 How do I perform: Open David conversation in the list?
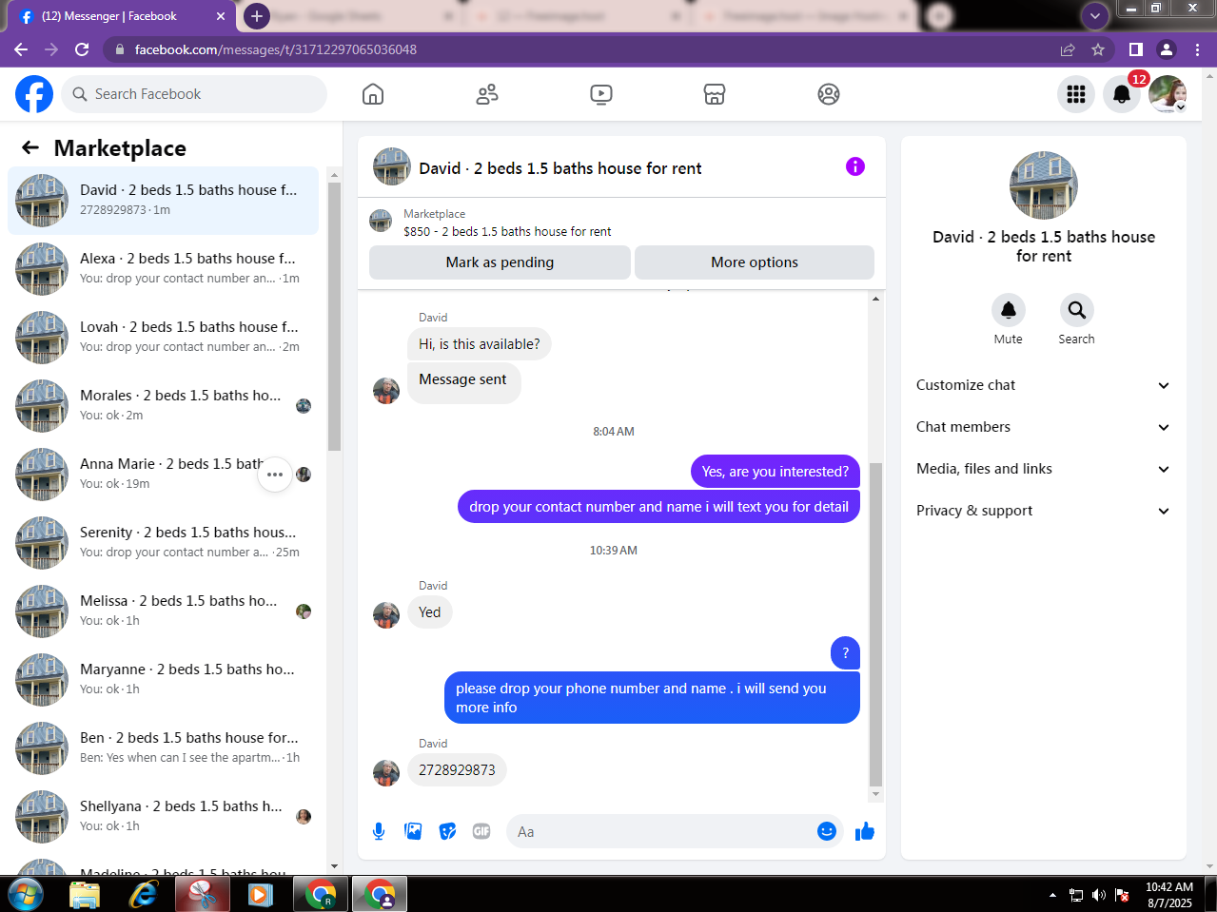click(x=163, y=201)
